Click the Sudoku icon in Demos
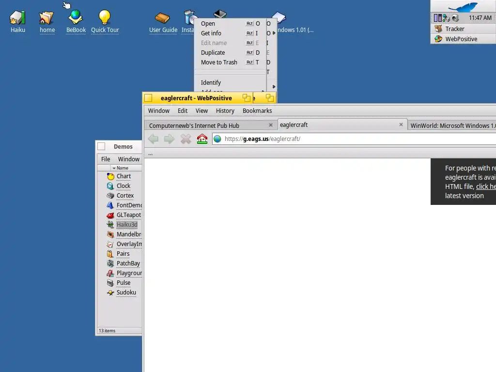The height and width of the screenshot is (372, 496). [x=110, y=293]
